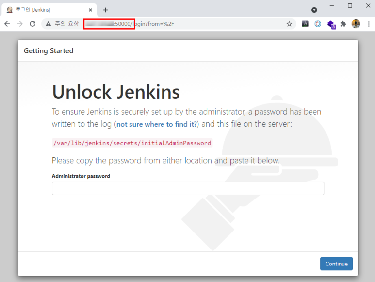The height and width of the screenshot is (282, 375).
Task: Click the initialAdminPassword file path text
Action: pos(132,143)
